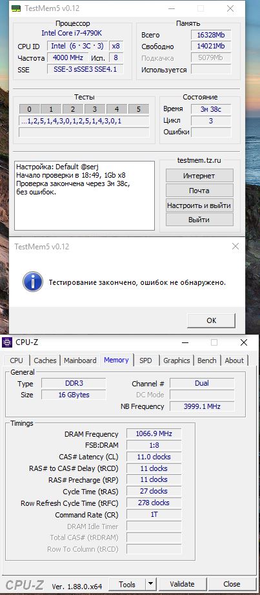Viewport: 260px width, 595px height.
Task: Open the Tools dropdown arrow
Action: [x=151, y=584]
